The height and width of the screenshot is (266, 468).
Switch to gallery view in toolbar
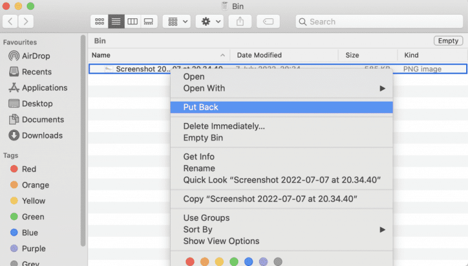pyautogui.click(x=148, y=21)
